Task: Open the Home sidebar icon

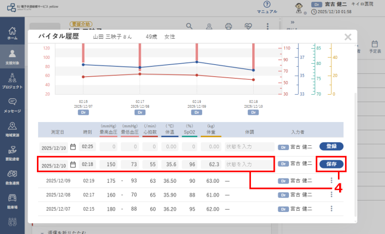Action: (x=13, y=33)
